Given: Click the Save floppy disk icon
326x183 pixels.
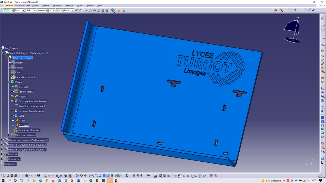Looking at the screenshot, I should click(12, 176).
